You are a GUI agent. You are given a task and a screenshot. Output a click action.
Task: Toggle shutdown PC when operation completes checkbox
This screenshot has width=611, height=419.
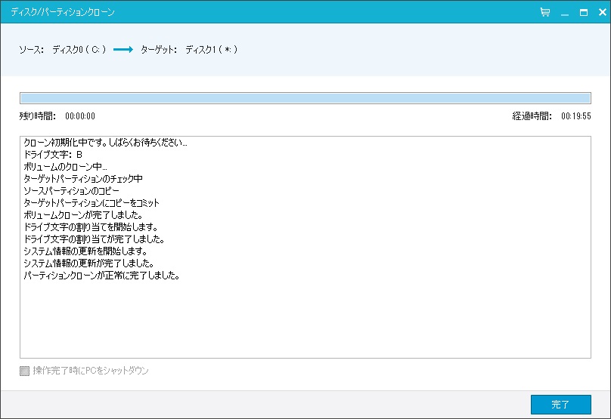[24, 371]
